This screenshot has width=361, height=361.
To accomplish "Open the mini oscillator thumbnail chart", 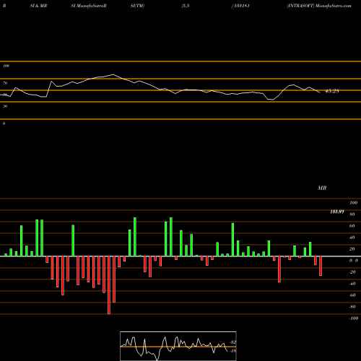I will [x=178, y=346].
